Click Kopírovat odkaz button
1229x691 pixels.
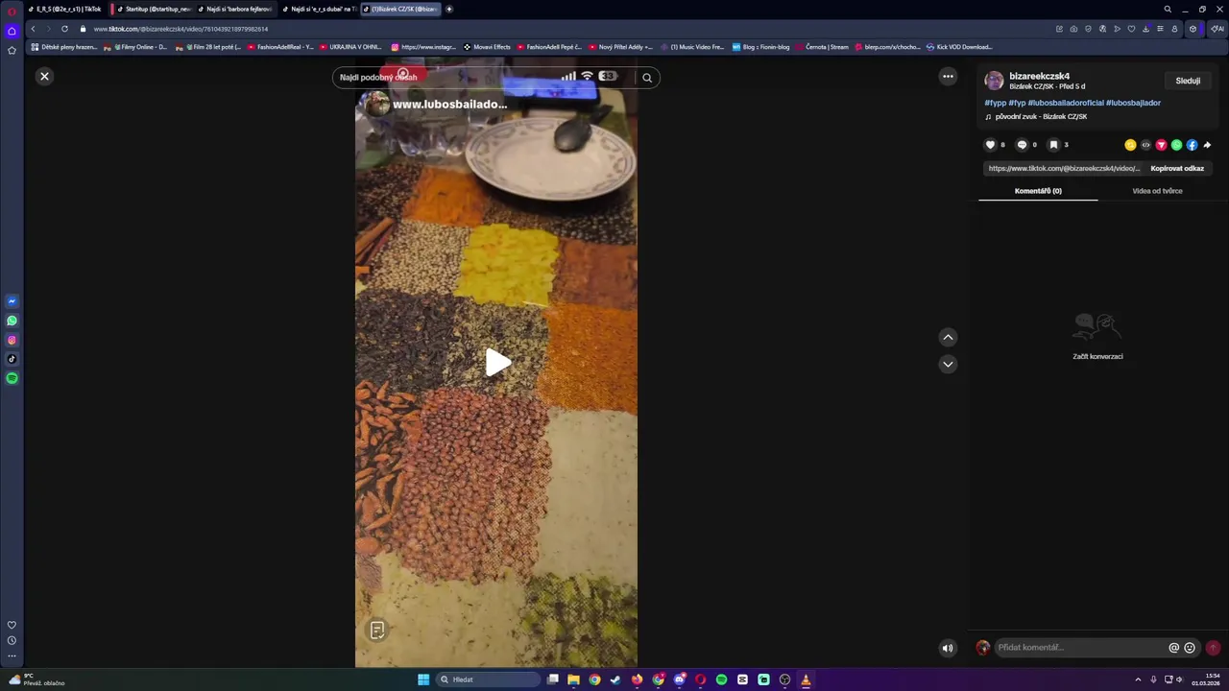click(1177, 168)
